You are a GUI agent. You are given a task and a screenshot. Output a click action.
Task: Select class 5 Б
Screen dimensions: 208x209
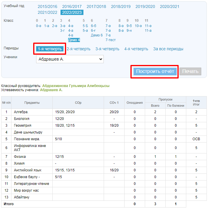(x=85, y=26)
